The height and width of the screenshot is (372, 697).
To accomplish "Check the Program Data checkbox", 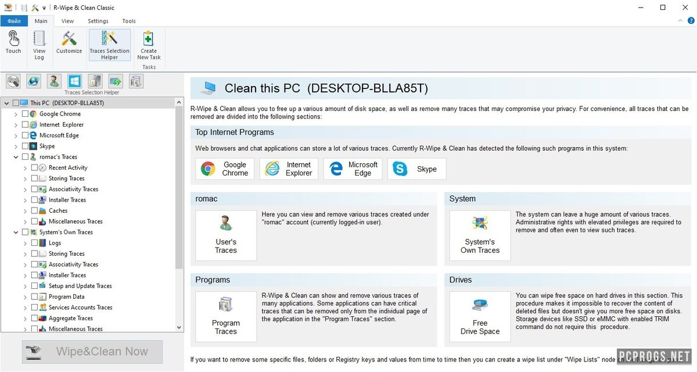I will [x=34, y=296].
